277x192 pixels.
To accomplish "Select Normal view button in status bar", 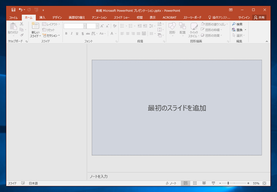I will click(x=186, y=183).
